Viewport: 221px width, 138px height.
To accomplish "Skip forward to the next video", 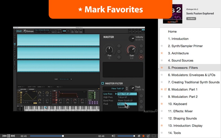I will [13, 136].
